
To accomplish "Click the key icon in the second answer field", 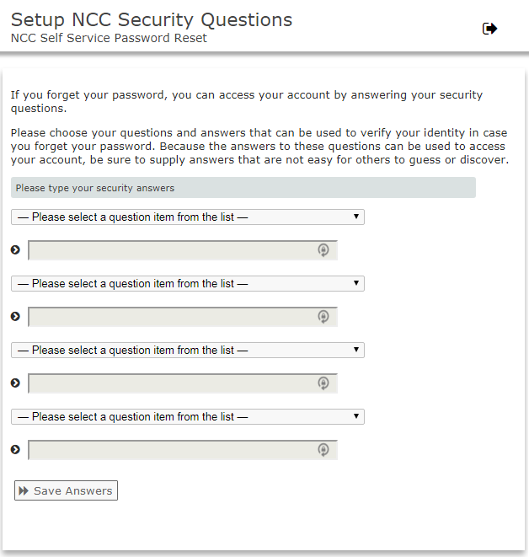I will pos(323,317).
